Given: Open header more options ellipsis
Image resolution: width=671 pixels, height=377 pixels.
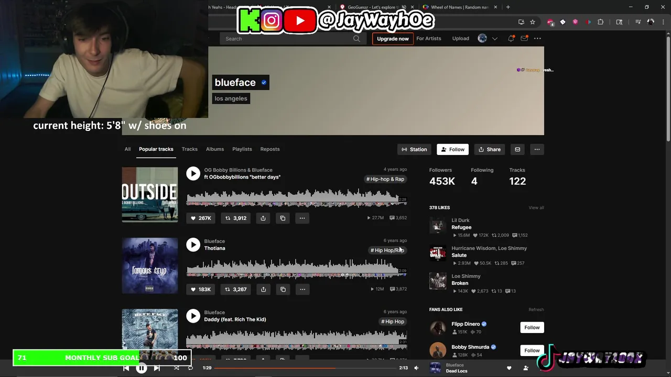Looking at the screenshot, I should (537, 38).
